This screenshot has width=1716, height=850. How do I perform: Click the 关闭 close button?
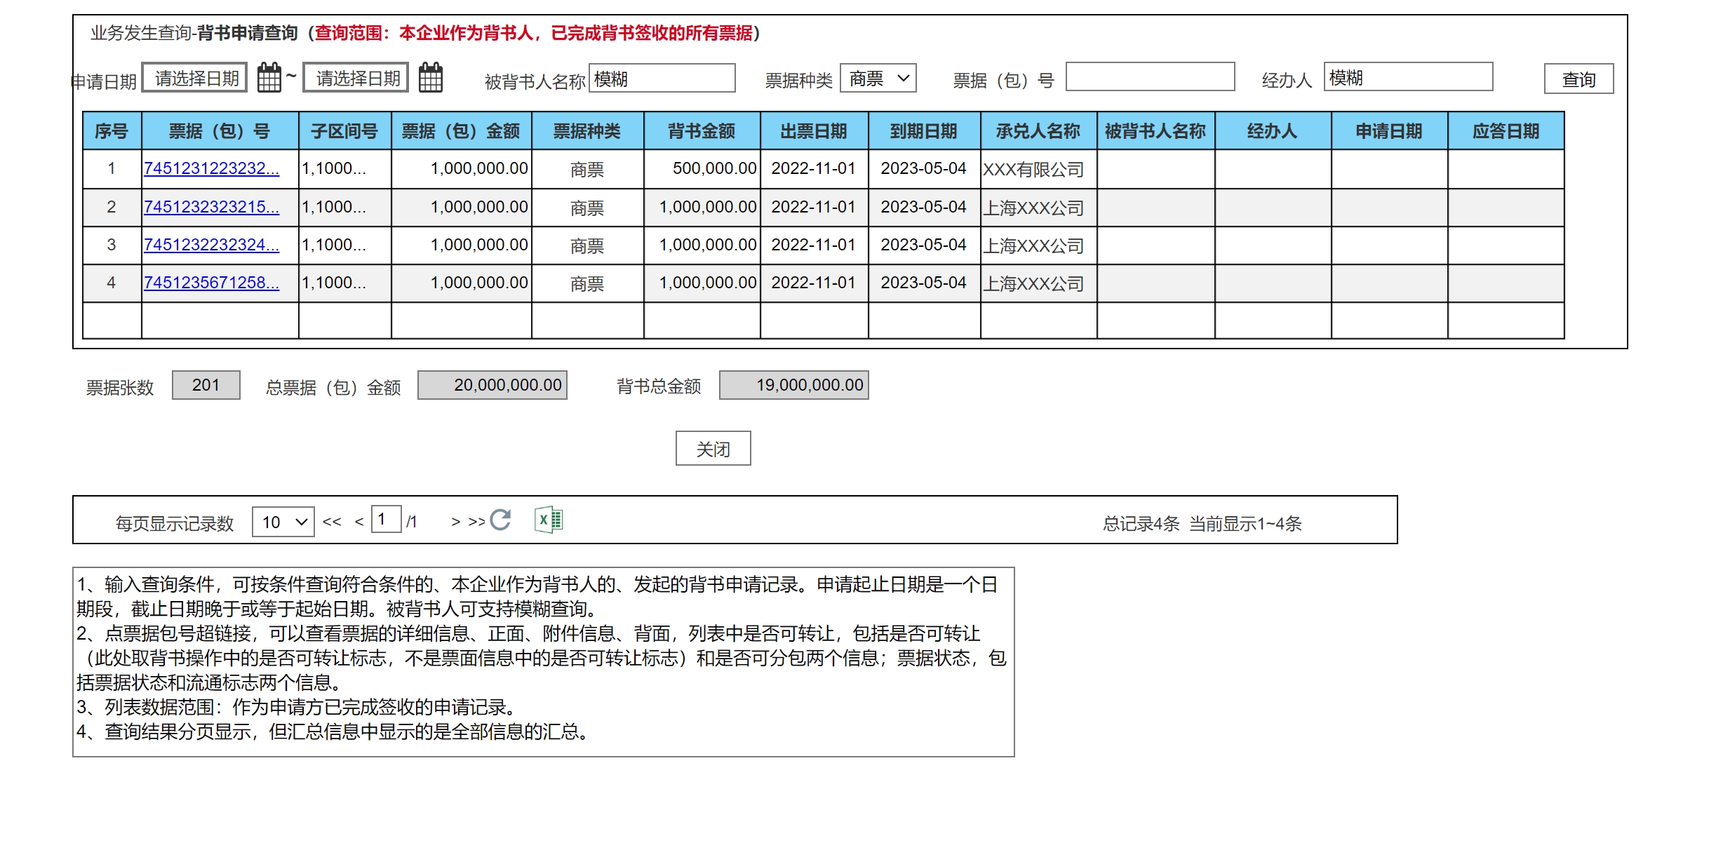(713, 448)
